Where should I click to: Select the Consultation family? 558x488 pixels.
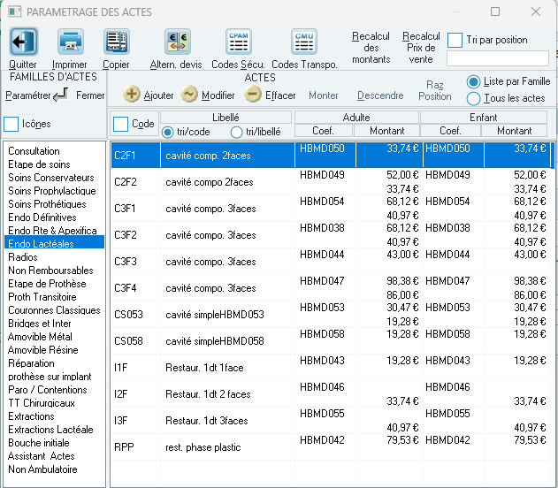(x=55, y=151)
